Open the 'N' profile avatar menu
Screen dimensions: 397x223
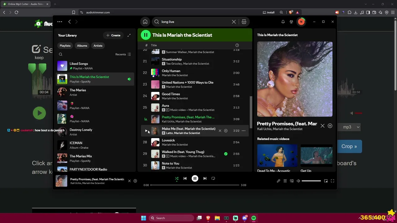301,22
